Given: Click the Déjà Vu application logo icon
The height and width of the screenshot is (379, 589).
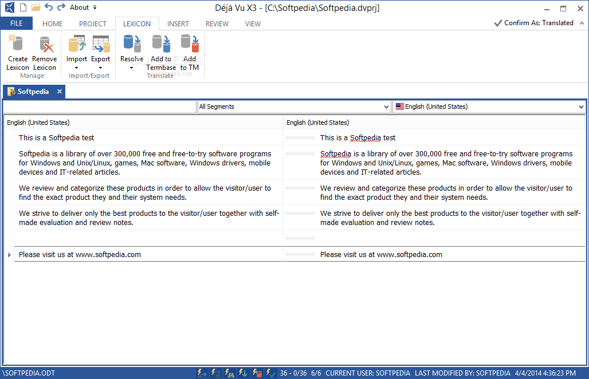Looking at the screenshot, I should 9,7.
